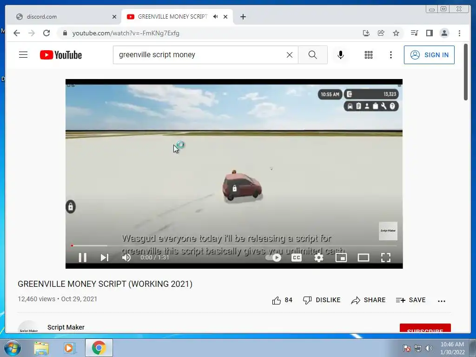Open the Windows Start menu
Screen dimensions: 476x357
13,348
